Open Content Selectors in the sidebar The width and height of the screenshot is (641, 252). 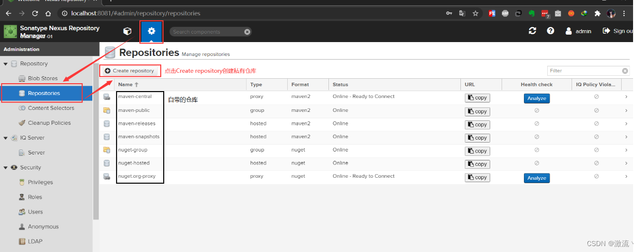pyautogui.click(x=46, y=108)
